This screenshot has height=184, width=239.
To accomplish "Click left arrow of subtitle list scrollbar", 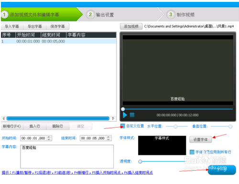I will point(3,118).
